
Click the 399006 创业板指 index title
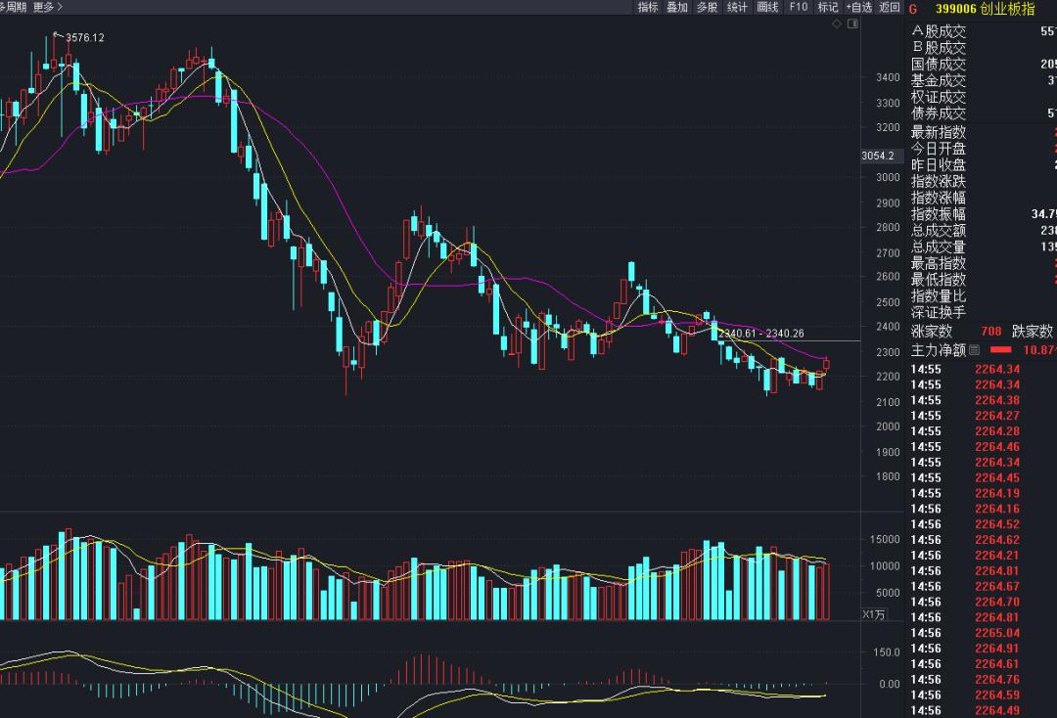pyautogui.click(x=984, y=9)
